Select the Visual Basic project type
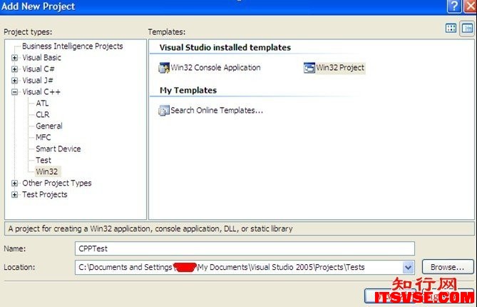The height and width of the screenshot is (307, 477). pos(41,58)
